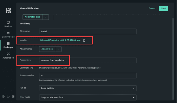Click the Comma separated list hint text
177x103 pixels.
point(73,80)
